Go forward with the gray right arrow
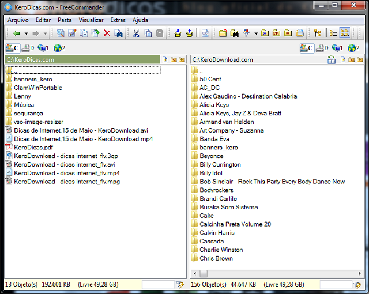369x294 pixels. pos(36,33)
